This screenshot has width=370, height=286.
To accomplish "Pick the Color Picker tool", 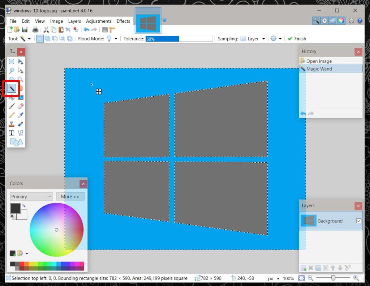I will (21, 115).
